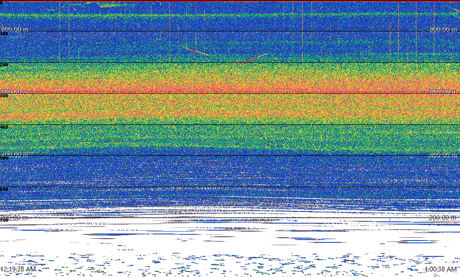
Task: Select the 700 depth gridline label
Action: point(4,220)
